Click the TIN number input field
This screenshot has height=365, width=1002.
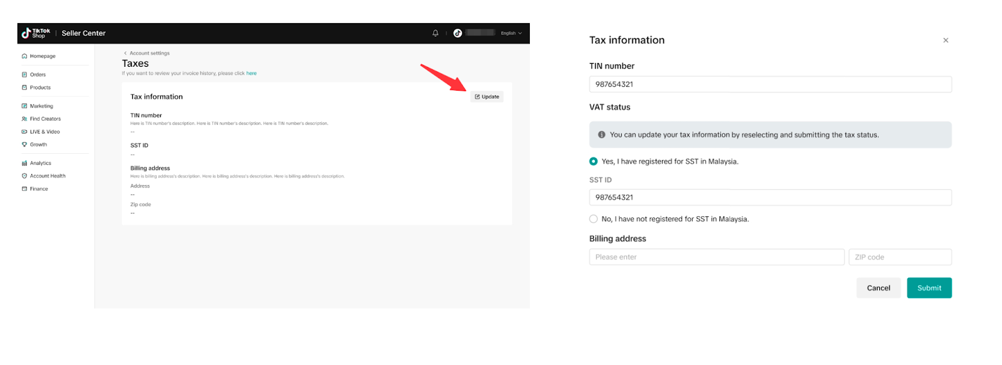[770, 84]
